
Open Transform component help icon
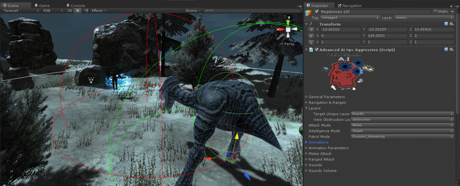446,24
